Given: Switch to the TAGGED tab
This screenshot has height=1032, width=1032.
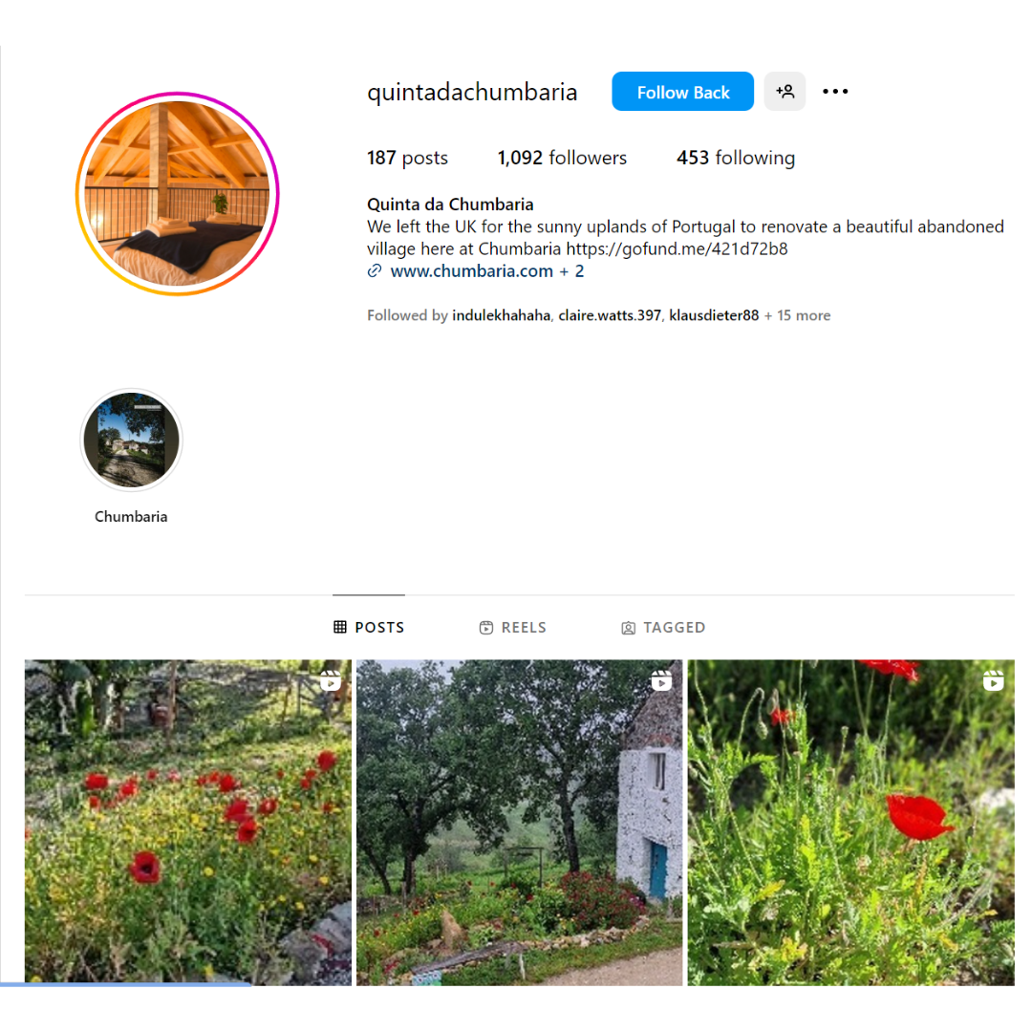Looking at the screenshot, I should coord(663,627).
